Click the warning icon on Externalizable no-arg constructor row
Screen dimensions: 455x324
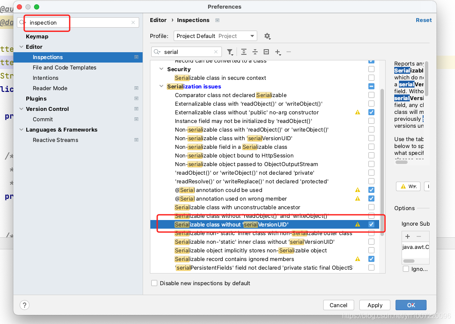[358, 112]
